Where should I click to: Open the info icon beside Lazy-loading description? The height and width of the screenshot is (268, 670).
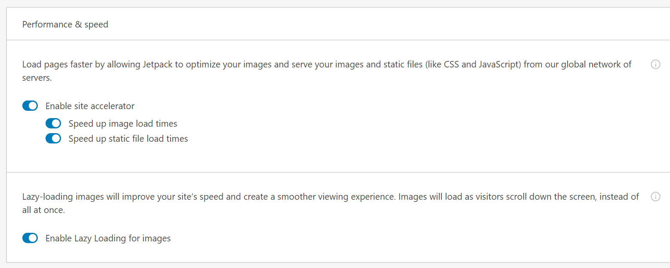click(x=655, y=197)
